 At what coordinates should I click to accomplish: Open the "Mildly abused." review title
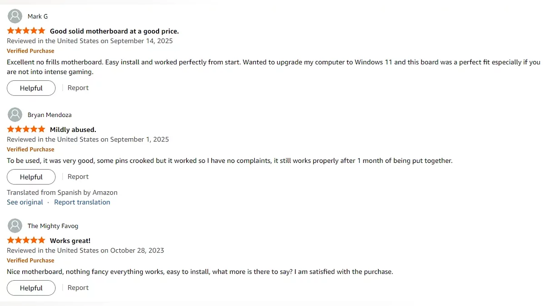pyautogui.click(x=73, y=130)
